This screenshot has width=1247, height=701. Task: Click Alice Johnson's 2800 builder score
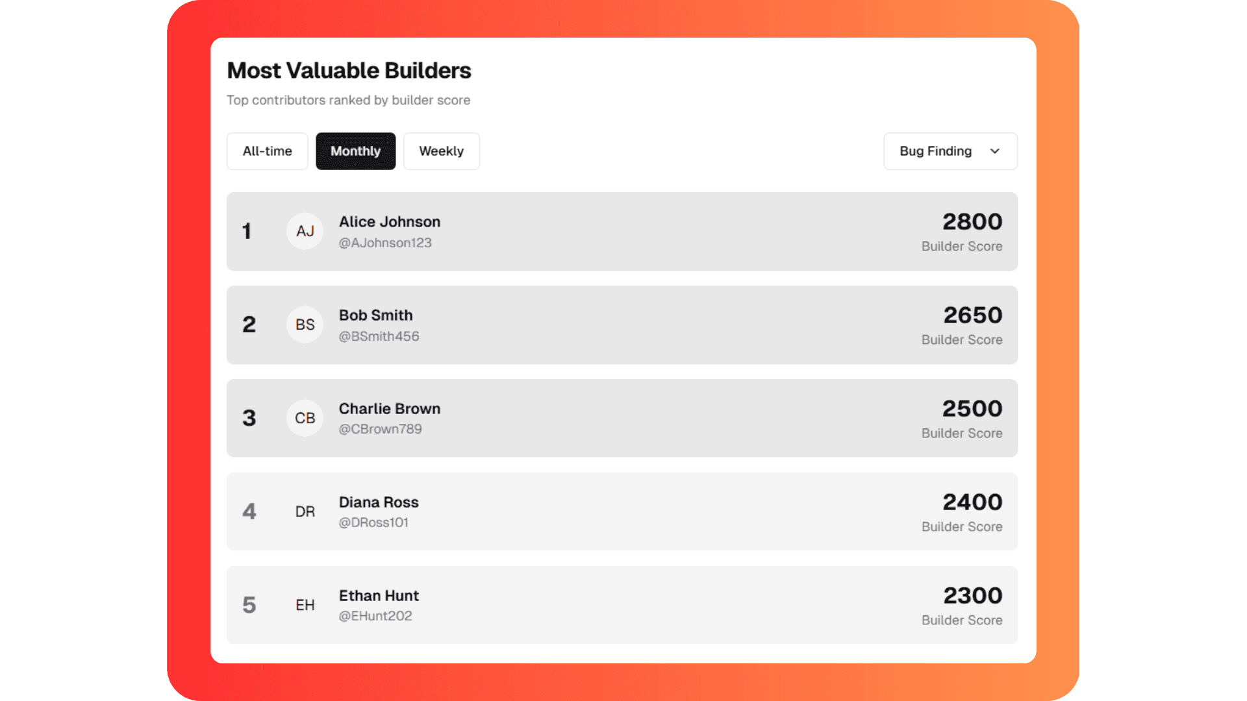coord(972,222)
